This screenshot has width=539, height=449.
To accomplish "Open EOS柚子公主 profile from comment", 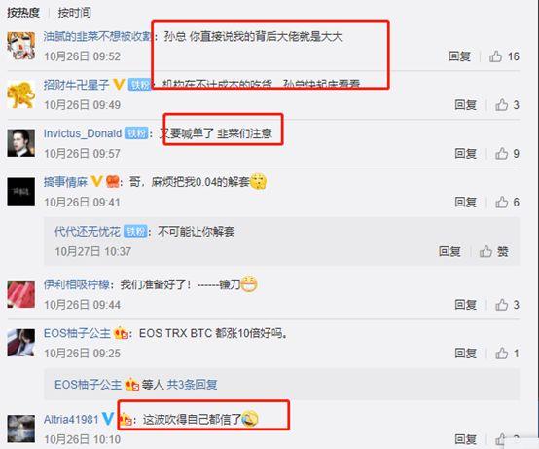I will [x=77, y=333].
